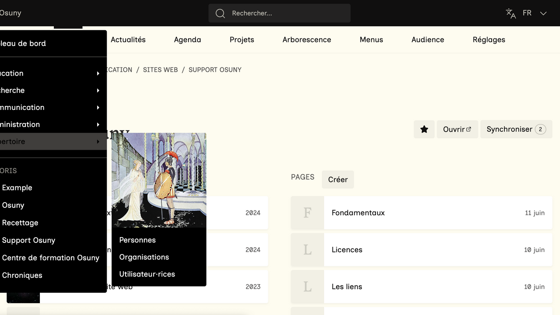This screenshot has width=560, height=315.
Task: Click the search magnifier icon
Action: click(220, 14)
